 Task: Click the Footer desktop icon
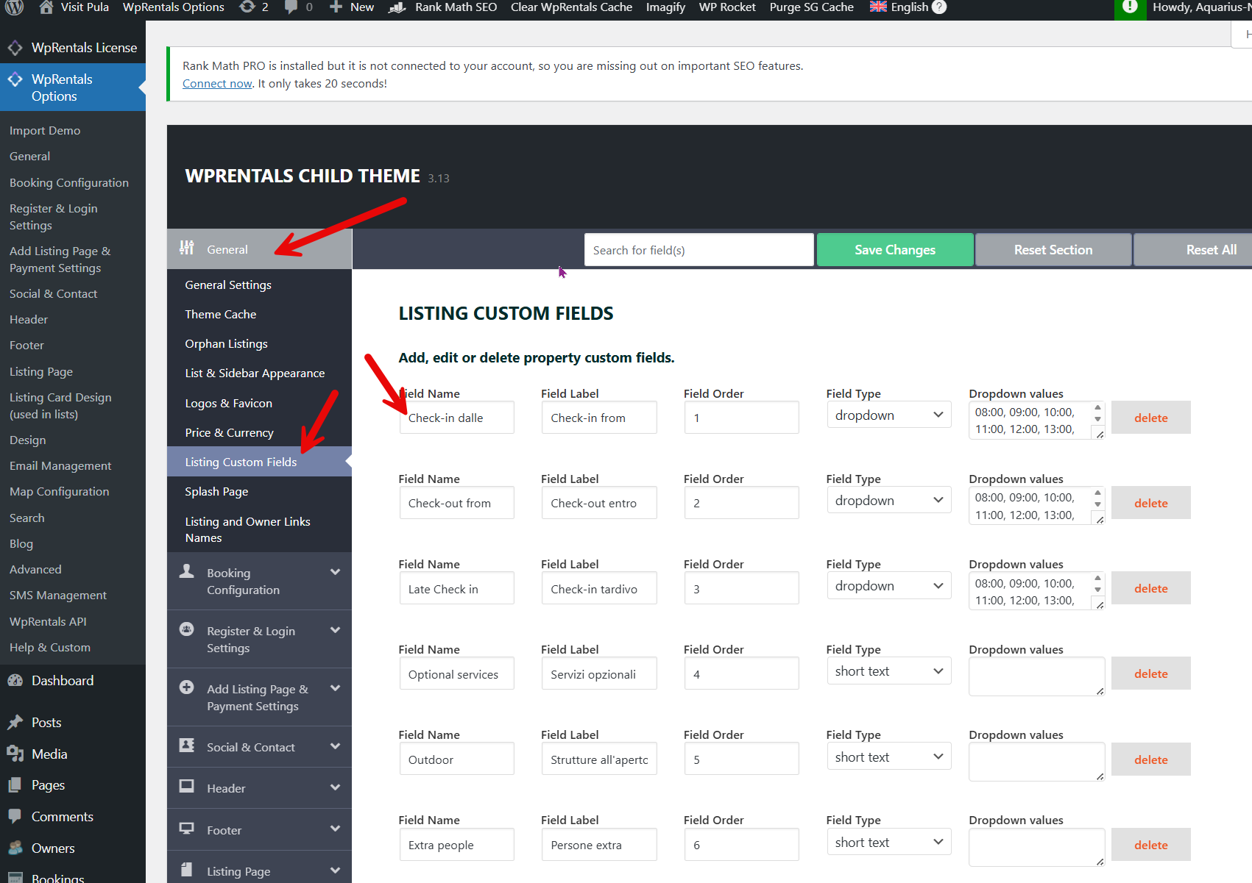[x=187, y=828]
